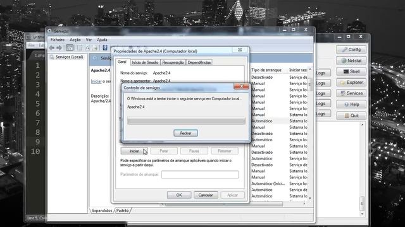
Task: Click the Parâmetros de arranque input field
Action: coord(200,174)
